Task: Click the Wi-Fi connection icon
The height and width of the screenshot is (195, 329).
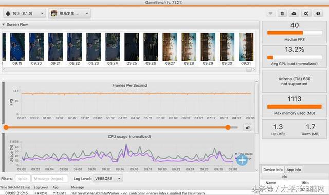Action: click(x=271, y=14)
